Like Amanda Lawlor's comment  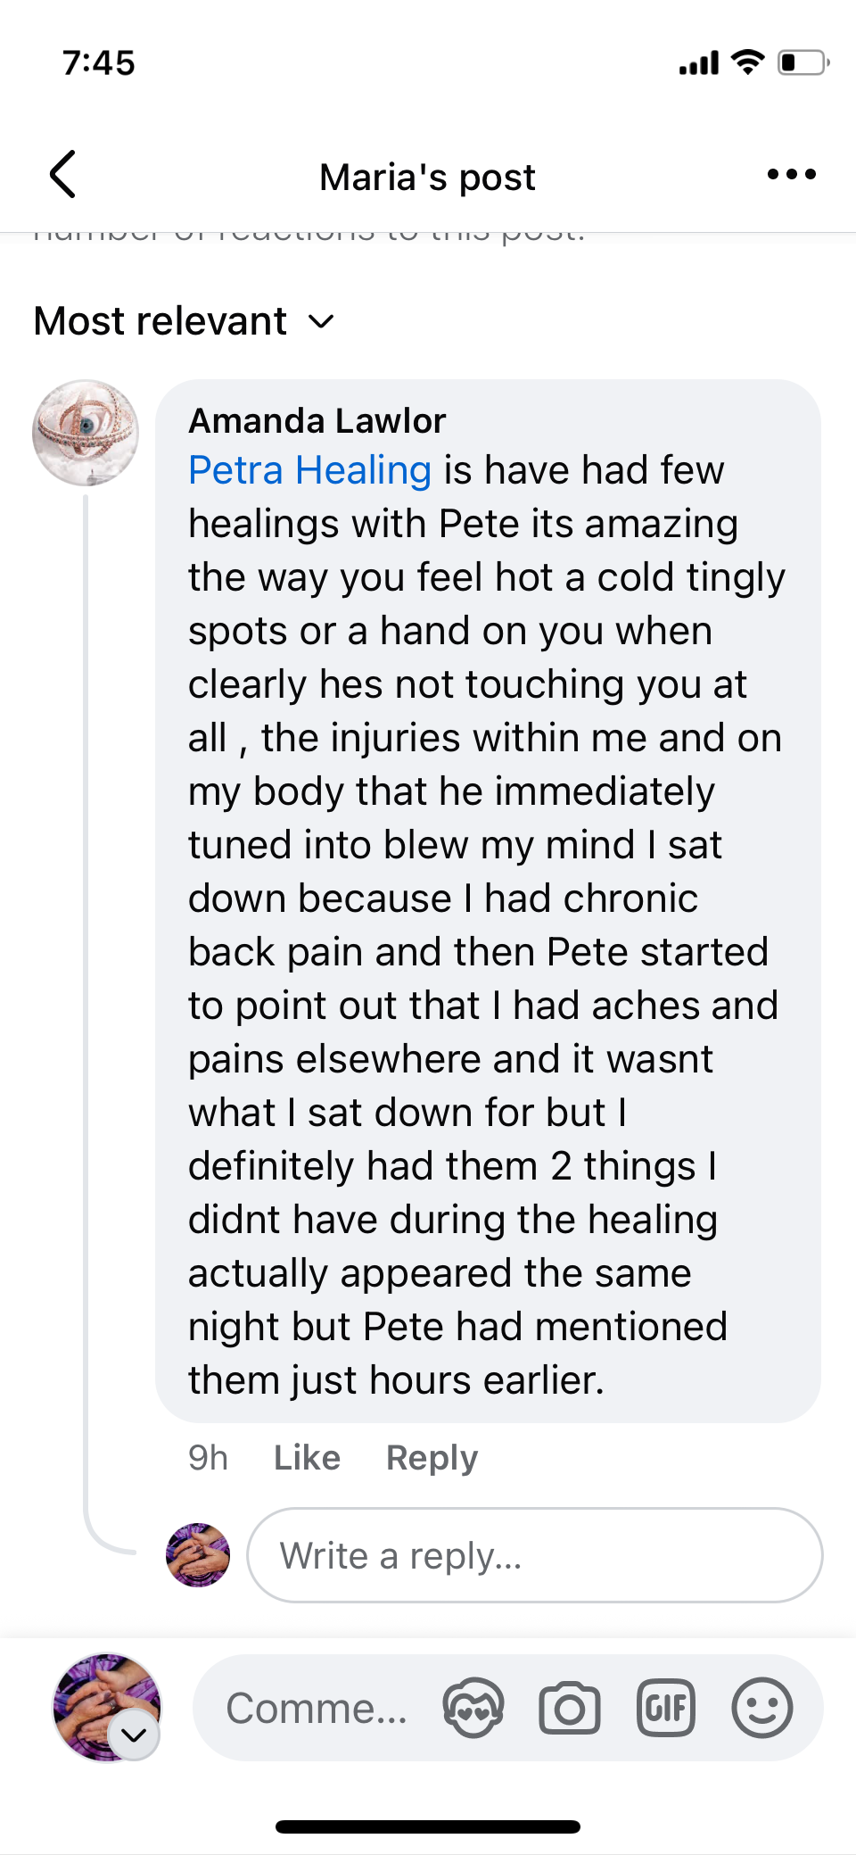pos(307,1458)
